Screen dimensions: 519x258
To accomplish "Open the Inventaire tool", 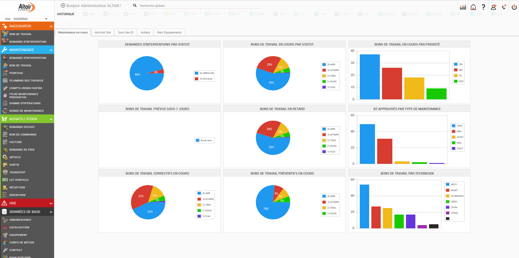I will click(18, 195).
